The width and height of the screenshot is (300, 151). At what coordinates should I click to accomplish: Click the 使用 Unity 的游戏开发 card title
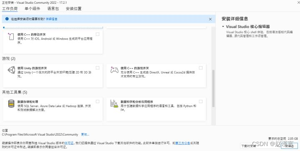[x=32, y=68]
